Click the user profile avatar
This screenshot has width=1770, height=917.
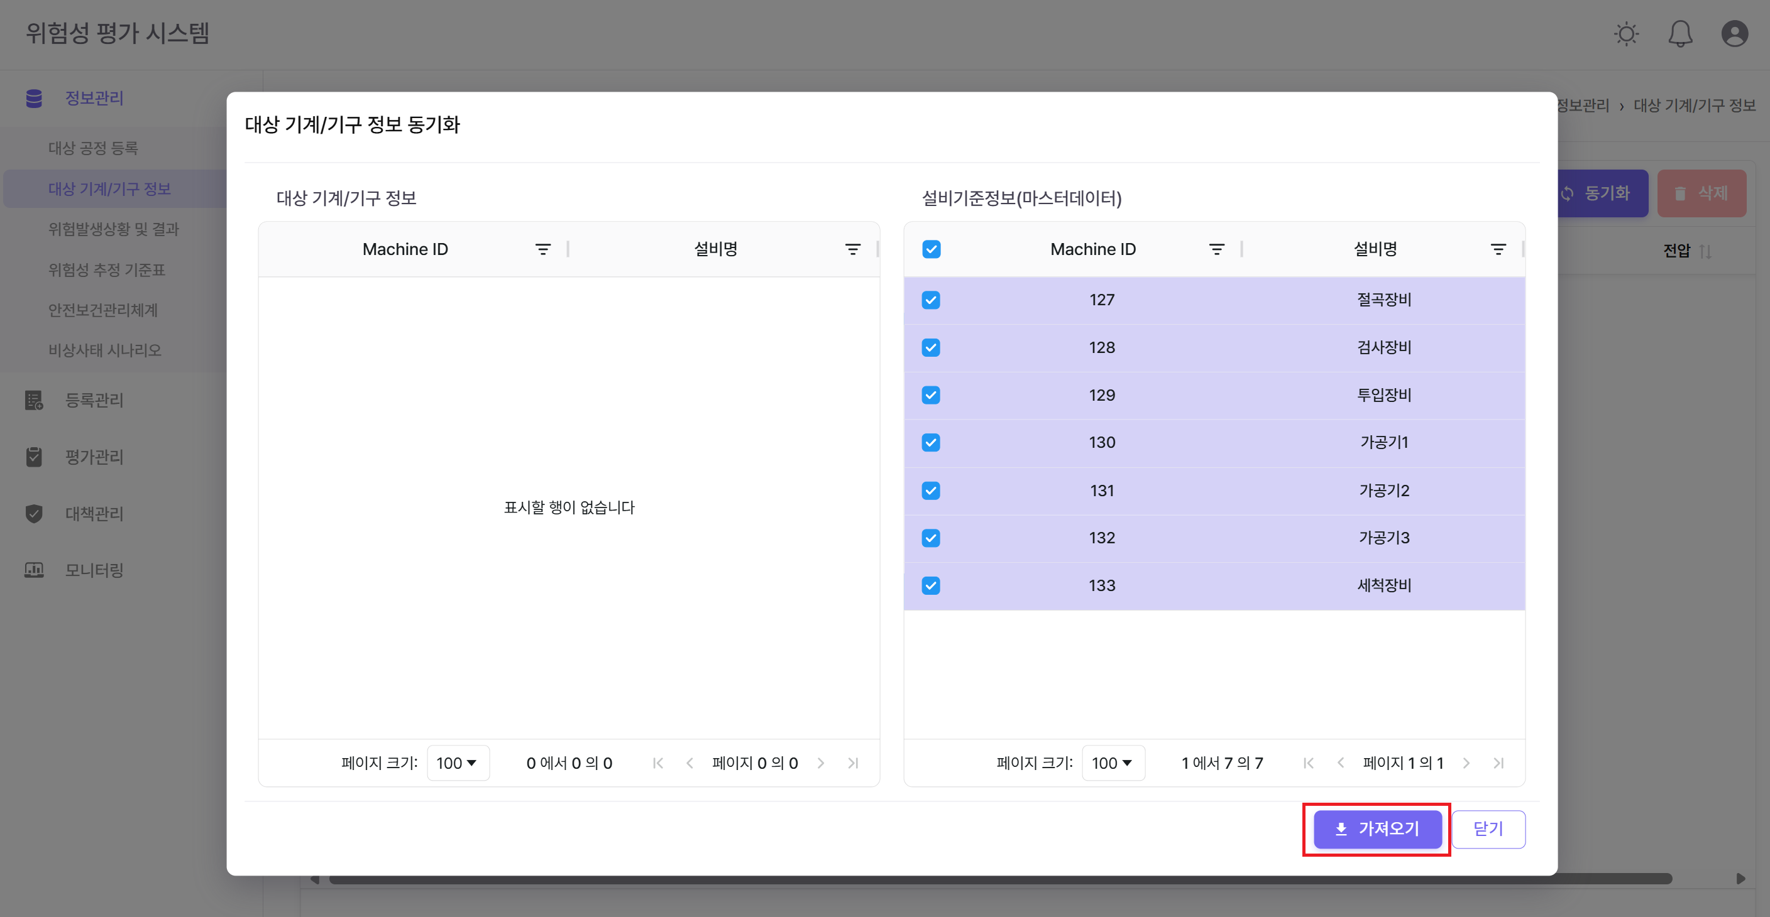1734,34
